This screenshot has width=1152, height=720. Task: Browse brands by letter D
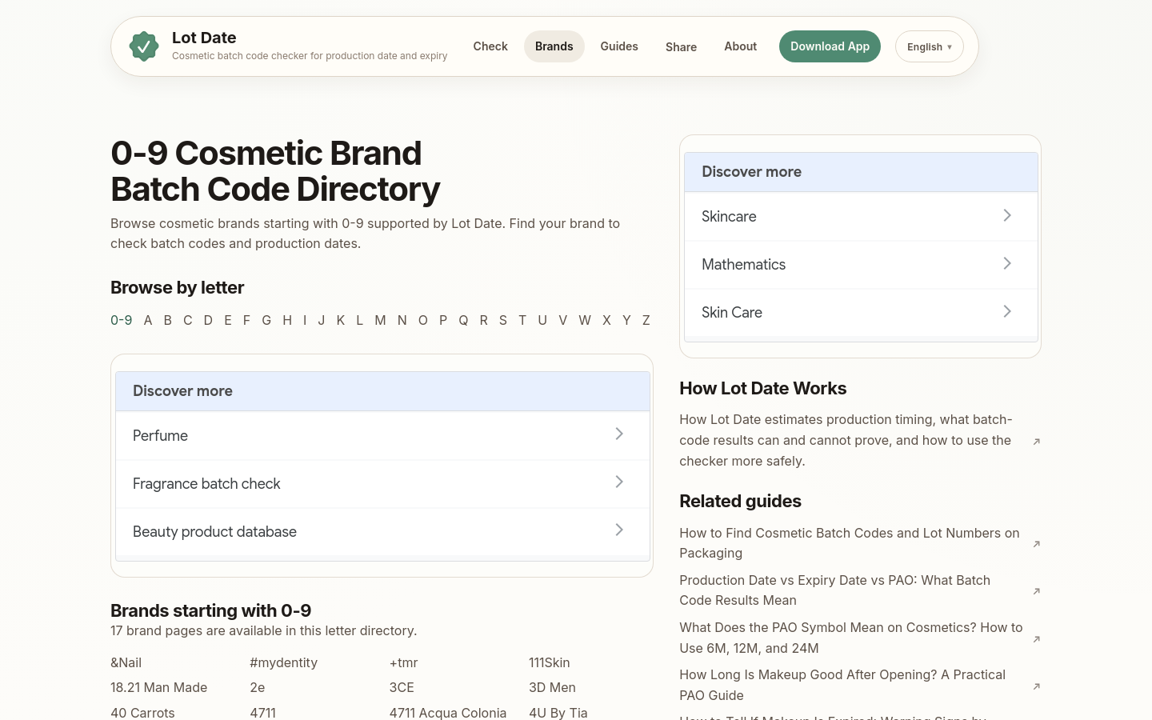coord(208,320)
